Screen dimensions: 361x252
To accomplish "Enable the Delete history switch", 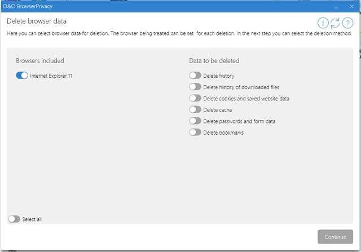I will point(195,76).
